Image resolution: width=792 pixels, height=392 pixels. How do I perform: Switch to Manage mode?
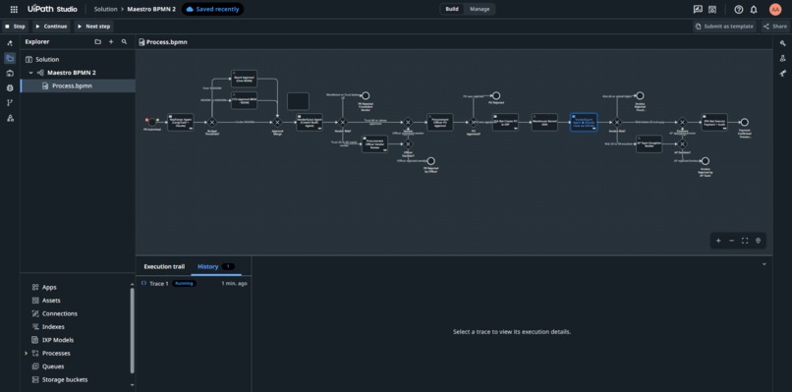coord(480,9)
